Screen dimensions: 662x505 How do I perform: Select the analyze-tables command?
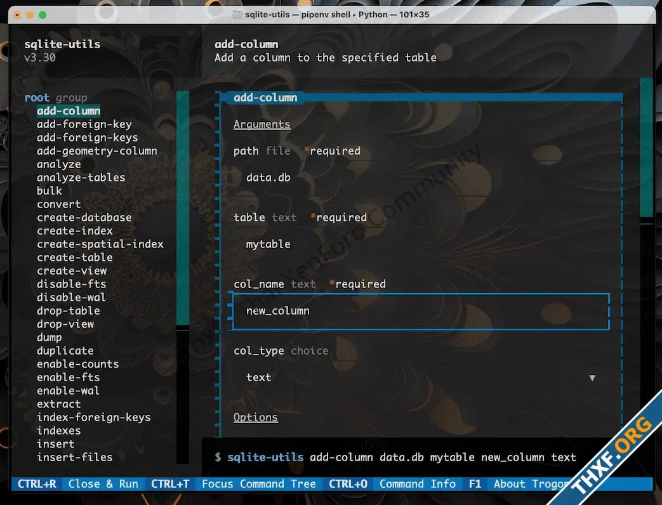[81, 178]
